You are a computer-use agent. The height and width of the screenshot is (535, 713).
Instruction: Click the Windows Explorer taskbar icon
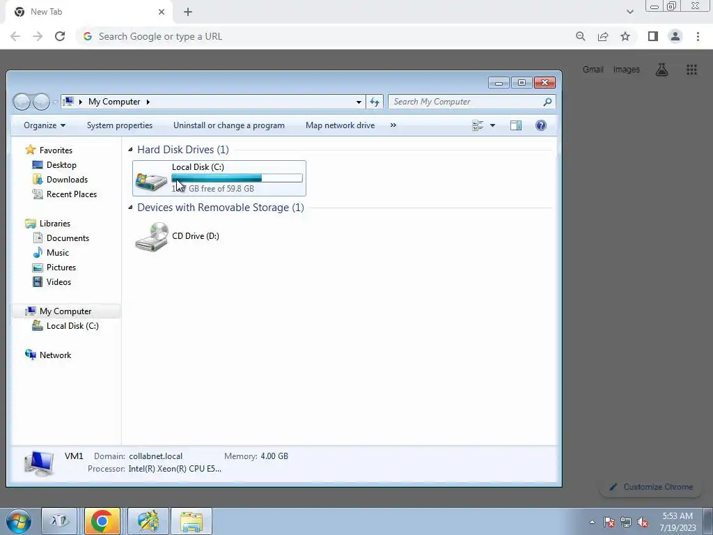coord(191,521)
